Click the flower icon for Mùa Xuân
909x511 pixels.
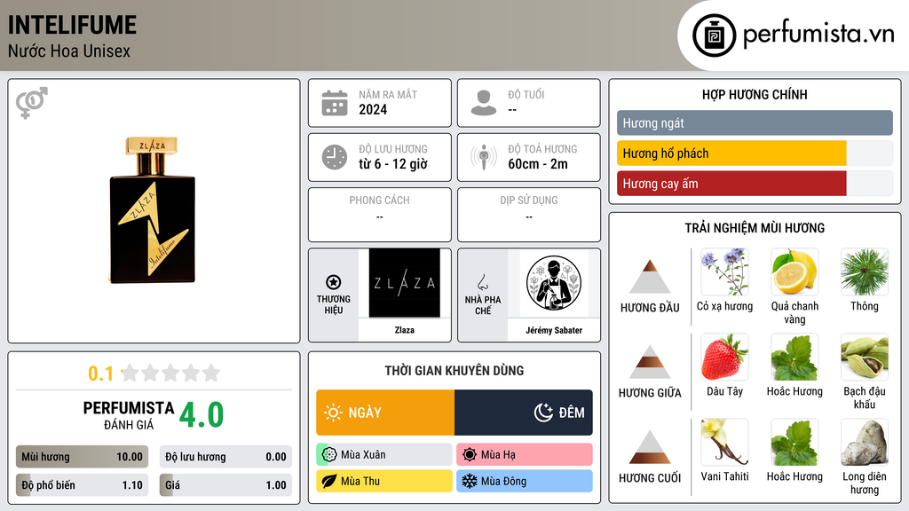point(329,455)
